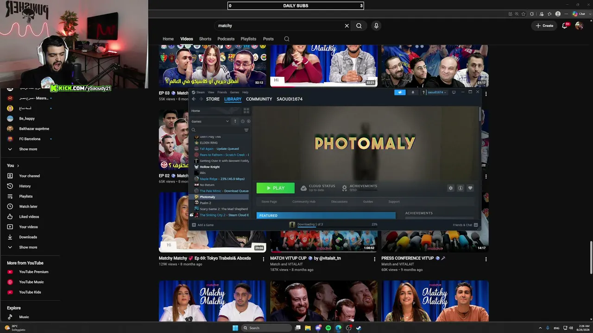Select the YouTube channel Podcasts tab
Screen dimensions: 593x333
point(226,39)
